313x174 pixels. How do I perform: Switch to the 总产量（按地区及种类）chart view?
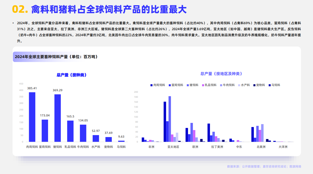[x=221, y=74]
